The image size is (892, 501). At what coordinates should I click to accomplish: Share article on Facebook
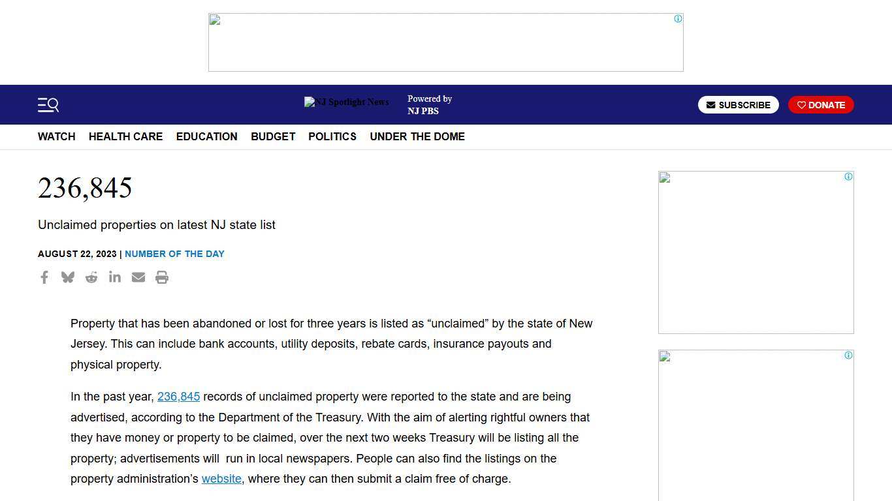[44, 277]
